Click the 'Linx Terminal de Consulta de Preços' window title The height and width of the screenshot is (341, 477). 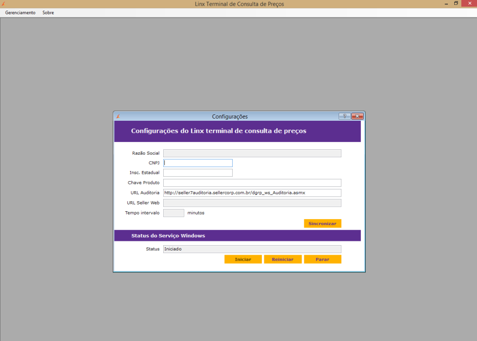[x=240, y=4]
